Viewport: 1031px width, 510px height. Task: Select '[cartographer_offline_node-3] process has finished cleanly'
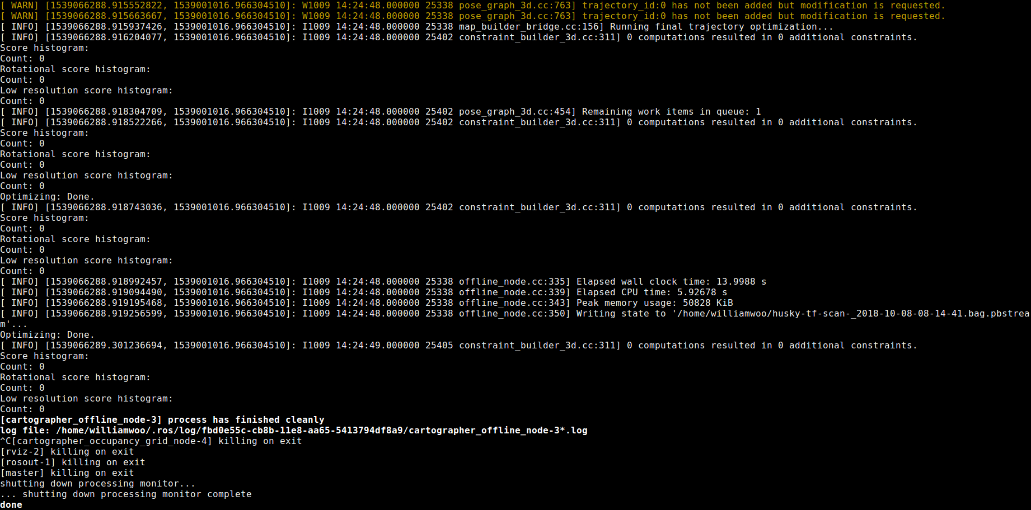pos(162,420)
